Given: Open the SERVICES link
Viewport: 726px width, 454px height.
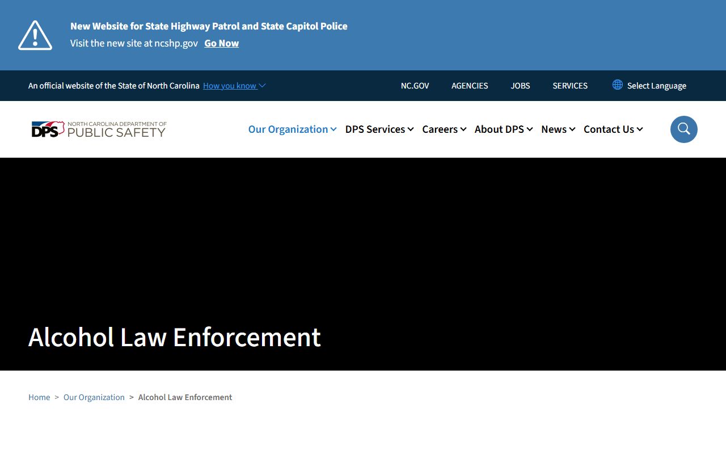Looking at the screenshot, I should pos(570,86).
